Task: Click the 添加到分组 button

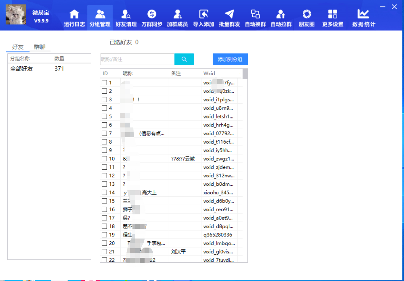Action: (x=230, y=59)
